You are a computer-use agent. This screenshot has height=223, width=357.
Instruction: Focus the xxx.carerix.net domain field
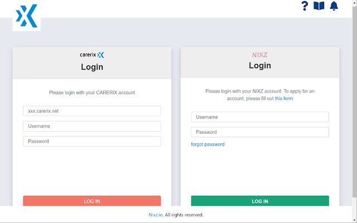tap(92, 111)
